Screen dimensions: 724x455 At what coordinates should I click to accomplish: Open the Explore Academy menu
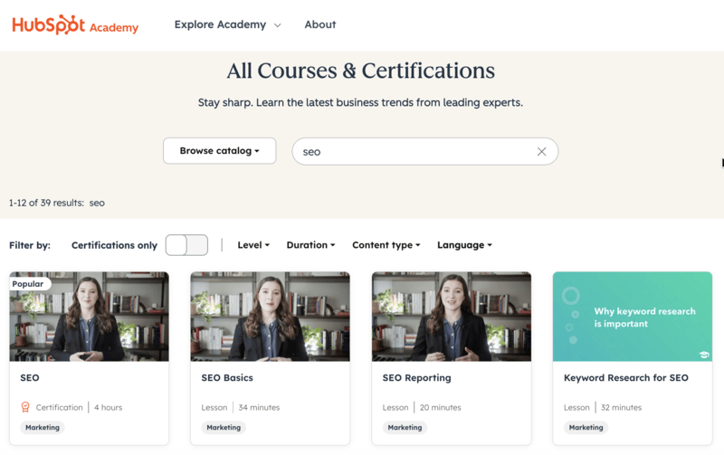(227, 24)
